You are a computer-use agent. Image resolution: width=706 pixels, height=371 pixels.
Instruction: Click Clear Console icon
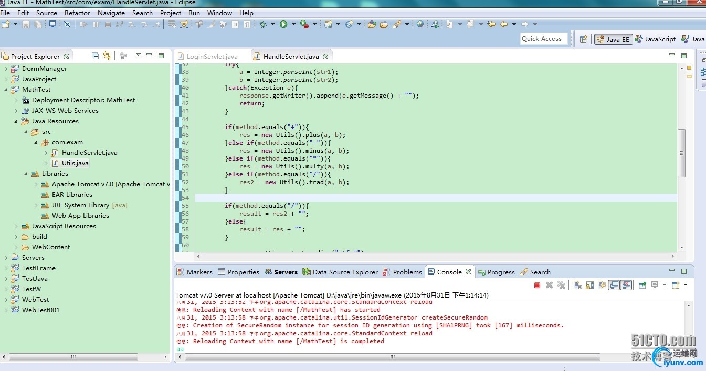[x=577, y=285]
